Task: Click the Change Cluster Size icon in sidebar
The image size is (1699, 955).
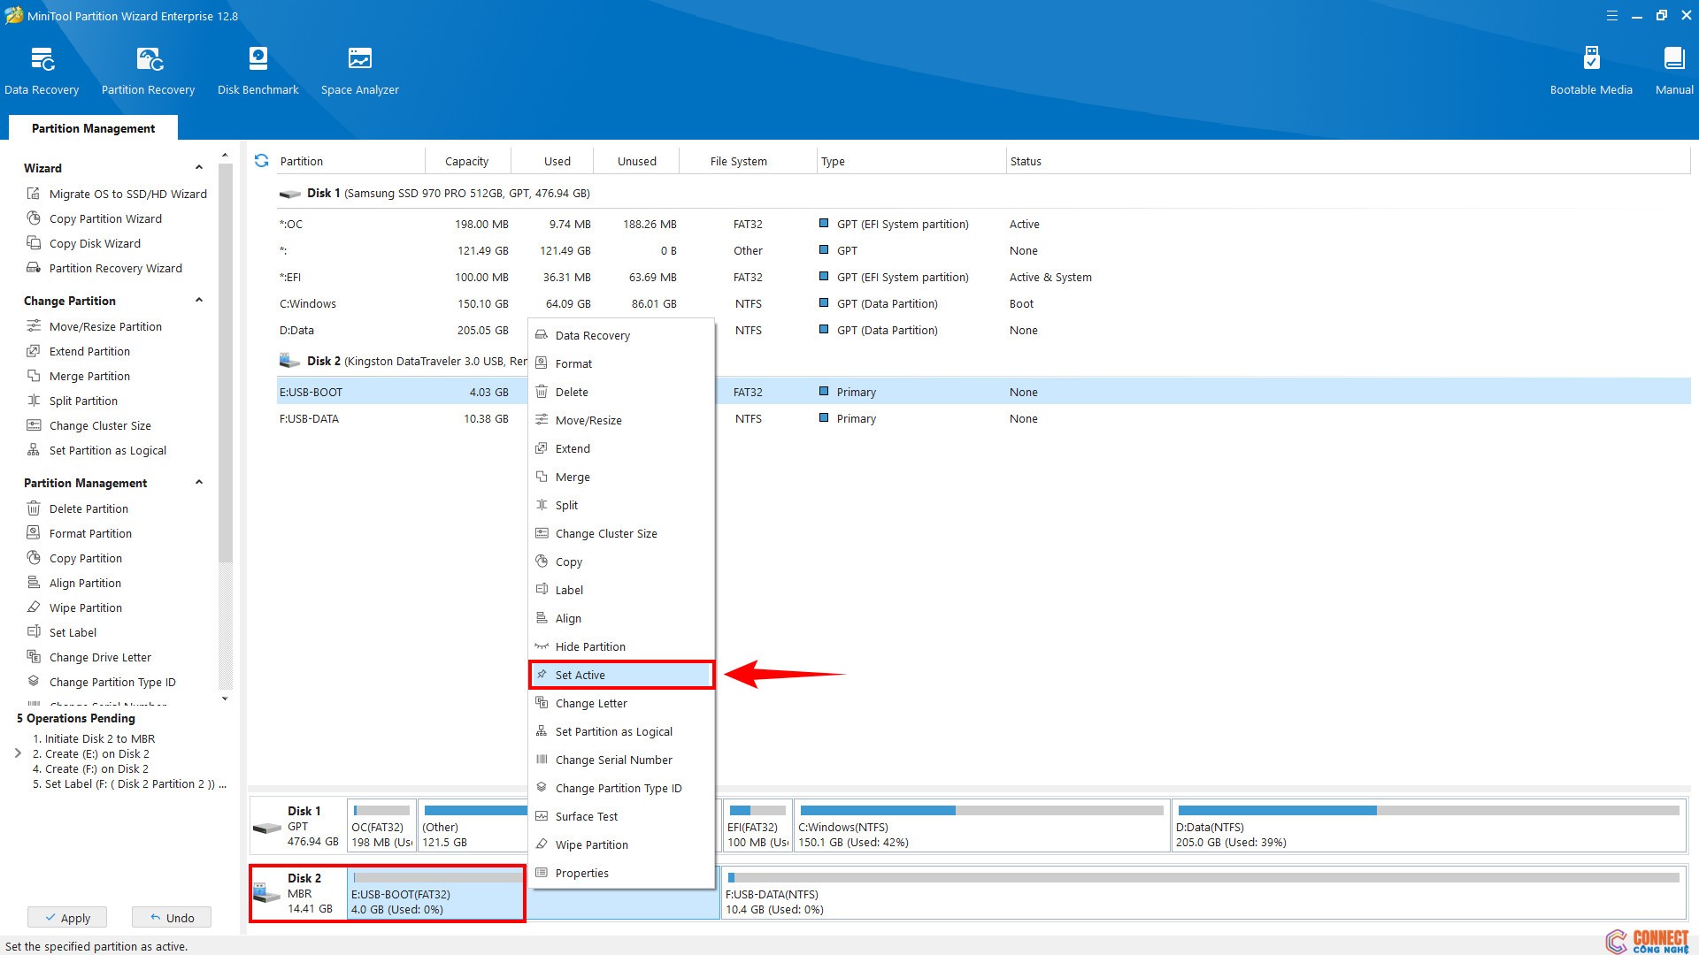Action: pos(34,425)
